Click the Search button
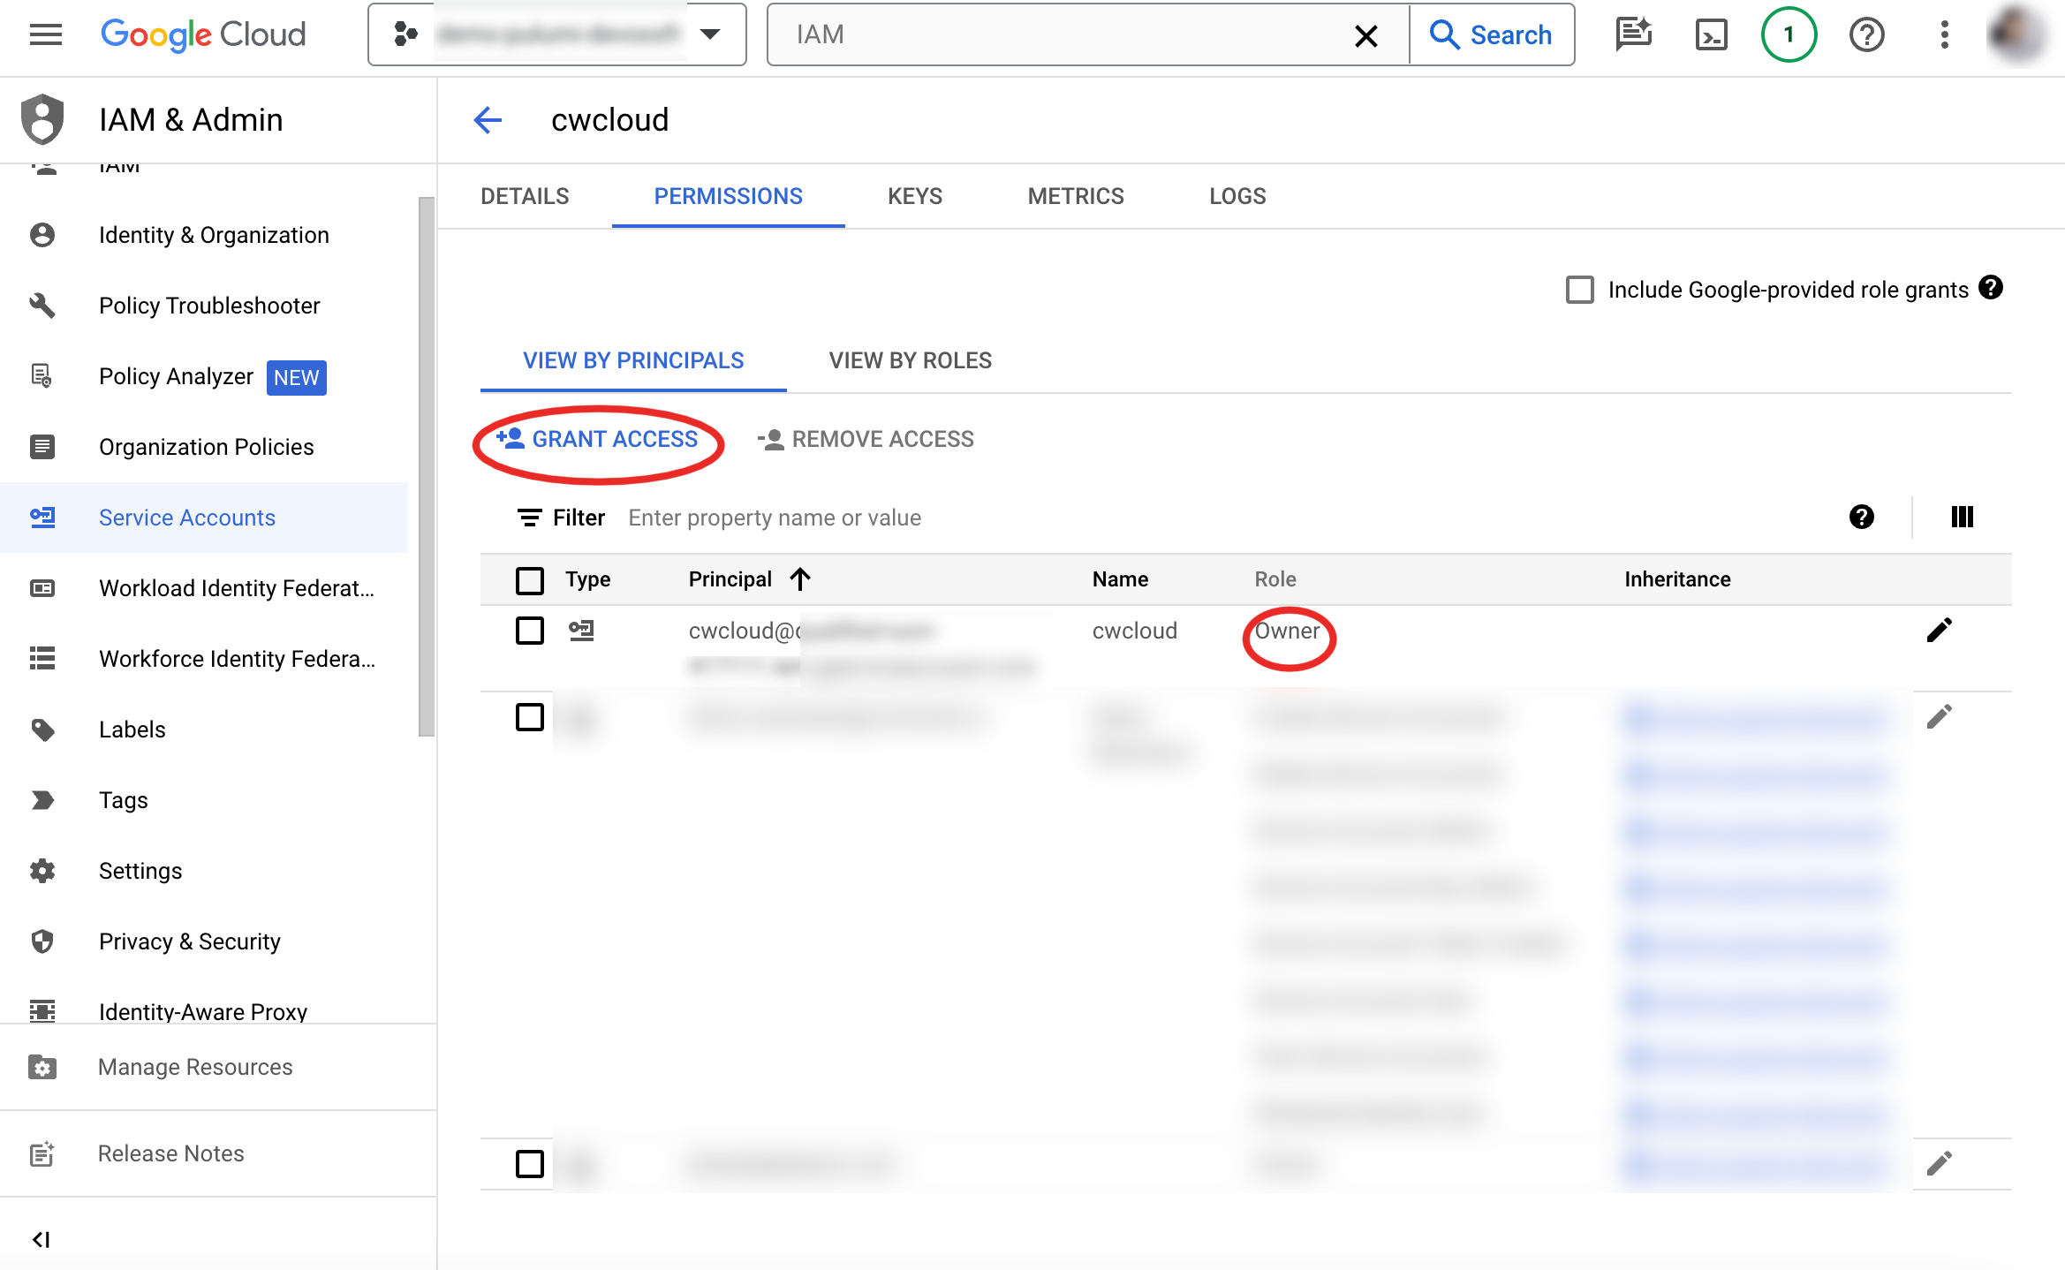Image resolution: width=2065 pixels, height=1270 pixels. [x=1492, y=34]
